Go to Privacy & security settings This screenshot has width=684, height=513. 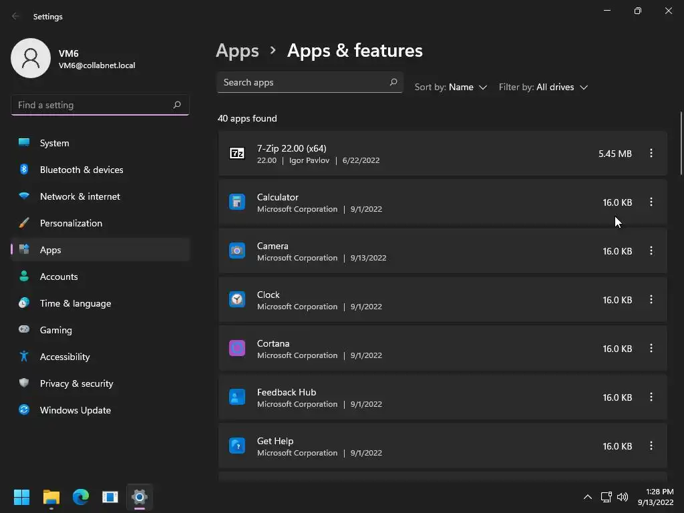pos(76,383)
